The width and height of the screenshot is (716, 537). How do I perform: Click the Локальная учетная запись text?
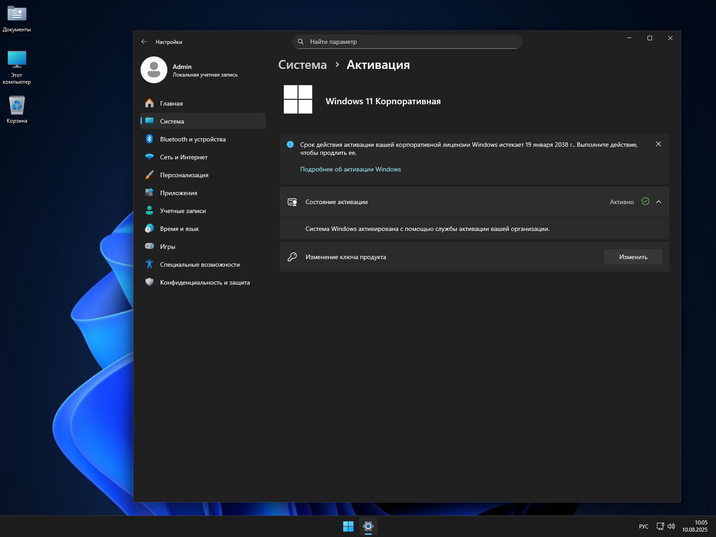click(x=205, y=75)
